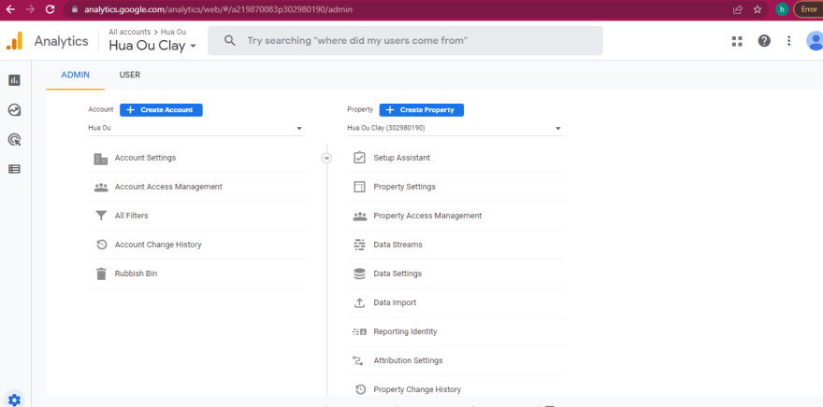The width and height of the screenshot is (823, 407).
Task: Open the Help question mark icon
Action: 764,41
